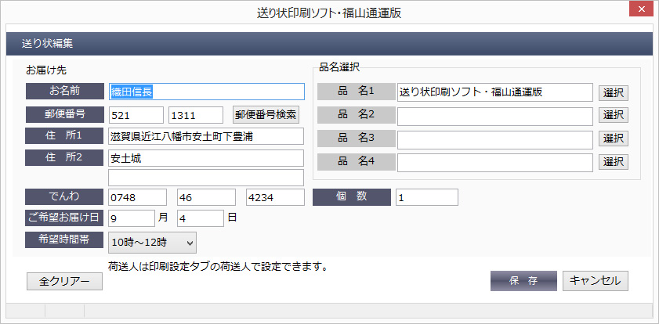This screenshot has width=659, height=324.
Task: Click the 品名選択 group label
Action: pos(339,67)
